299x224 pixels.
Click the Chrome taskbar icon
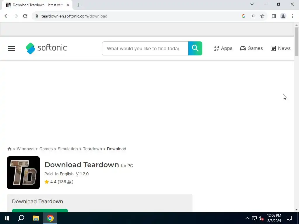pos(50,218)
